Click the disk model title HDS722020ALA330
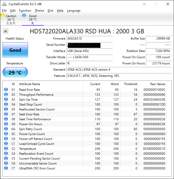 [x=87, y=31]
